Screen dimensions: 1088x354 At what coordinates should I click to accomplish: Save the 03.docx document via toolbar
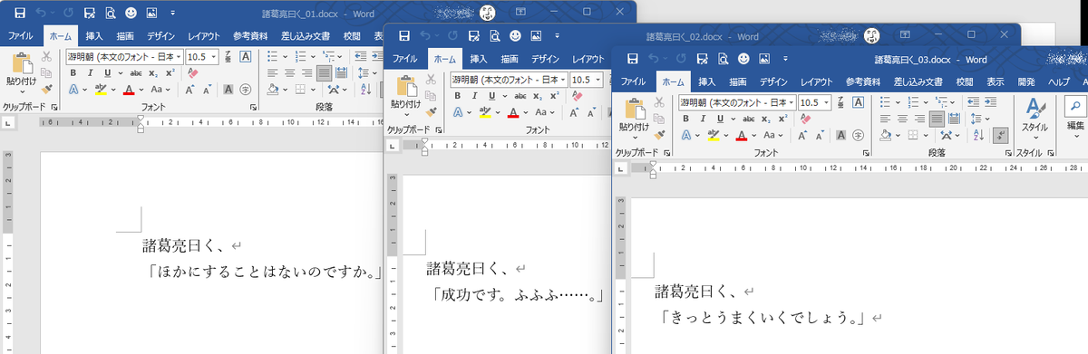point(632,59)
